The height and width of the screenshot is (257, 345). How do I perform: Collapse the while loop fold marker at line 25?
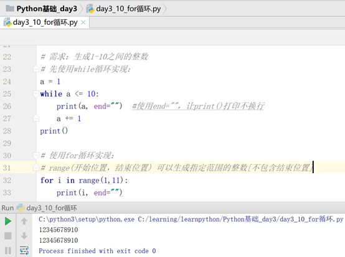click(36, 94)
